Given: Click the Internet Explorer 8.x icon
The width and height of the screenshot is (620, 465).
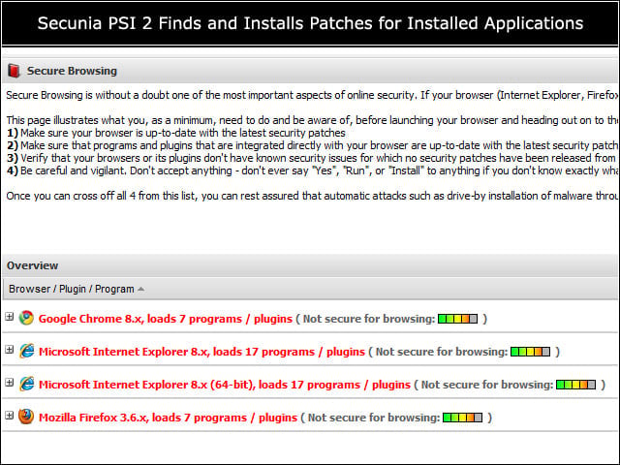Looking at the screenshot, I should [26, 351].
